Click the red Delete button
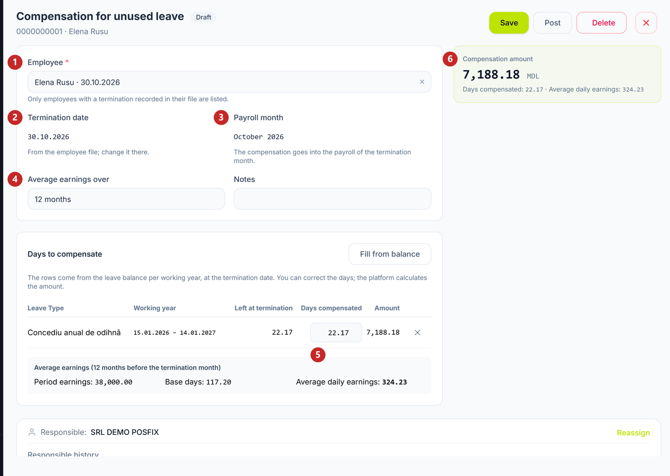 [601, 23]
